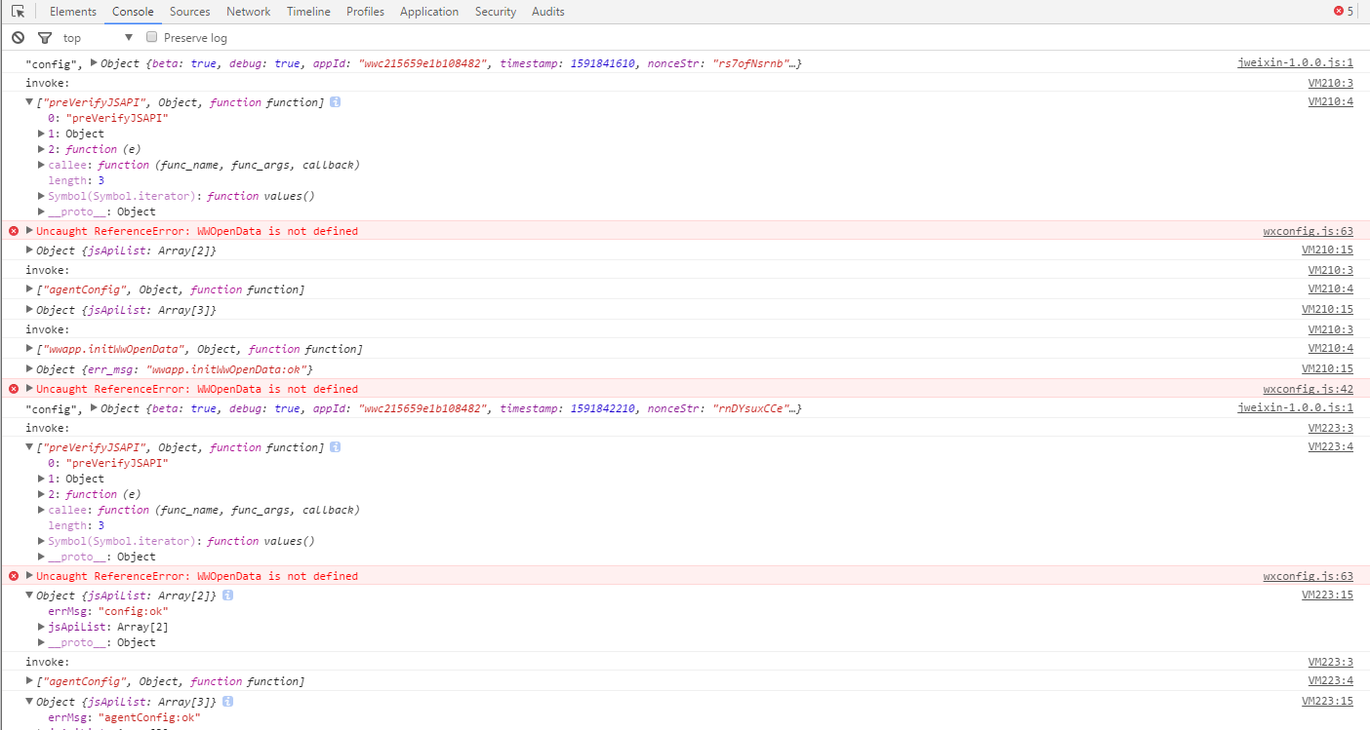Toggle the console filter funnel icon
Screen dimensions: 1370x730
(x=45, y=38)
